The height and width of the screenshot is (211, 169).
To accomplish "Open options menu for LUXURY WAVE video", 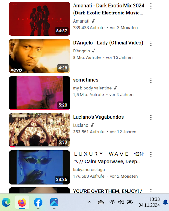I will point(151,155).
